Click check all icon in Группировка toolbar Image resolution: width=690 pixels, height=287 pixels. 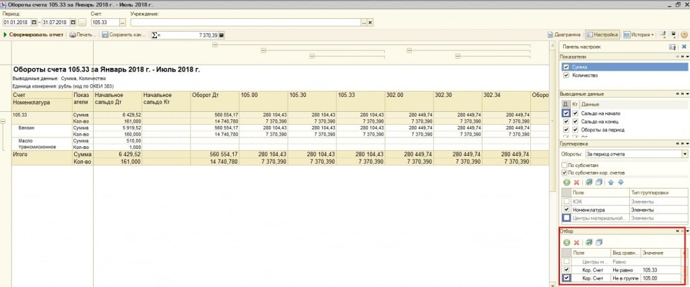click(x=589, y=182)
